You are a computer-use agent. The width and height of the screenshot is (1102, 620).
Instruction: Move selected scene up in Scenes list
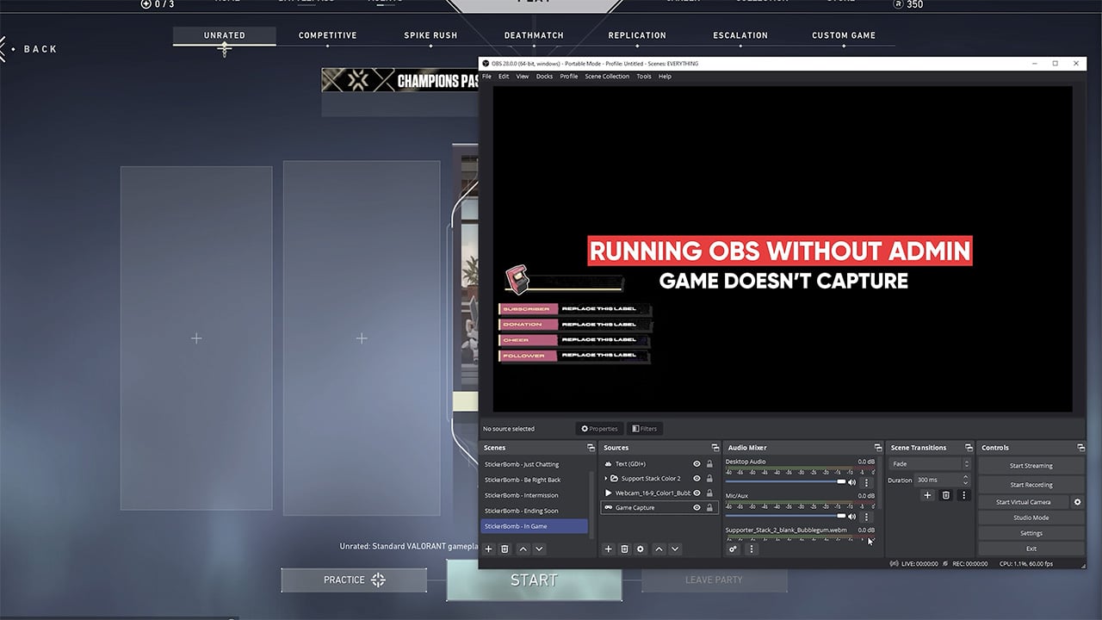pos(523,549)
